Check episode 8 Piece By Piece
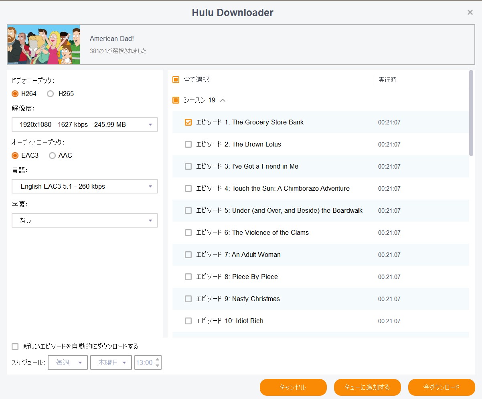This screenshot has height=399, width=482. tap(188, 277)
